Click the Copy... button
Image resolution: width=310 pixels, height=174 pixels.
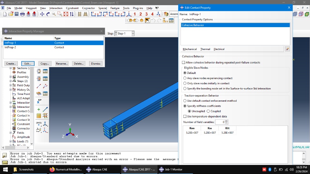point(45,64)
